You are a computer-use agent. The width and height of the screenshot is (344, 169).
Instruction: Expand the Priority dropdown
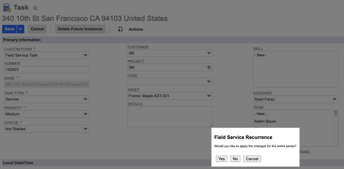click(86, 114)
